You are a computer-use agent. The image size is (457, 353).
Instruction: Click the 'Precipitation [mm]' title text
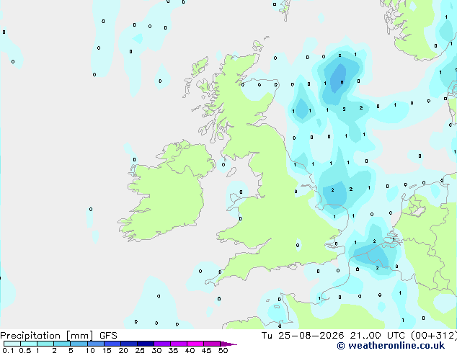tap(46, 336)
